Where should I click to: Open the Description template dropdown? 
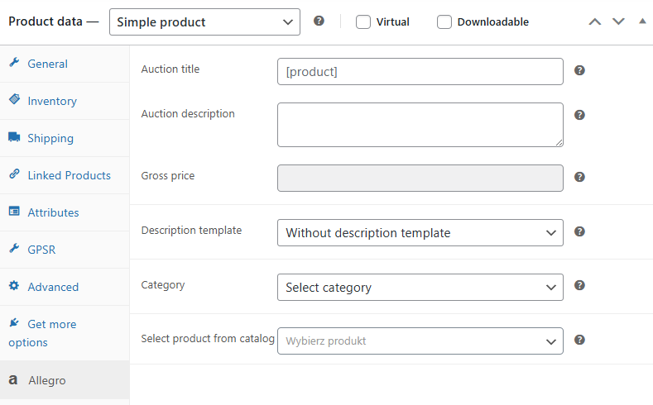pos(420,232)
